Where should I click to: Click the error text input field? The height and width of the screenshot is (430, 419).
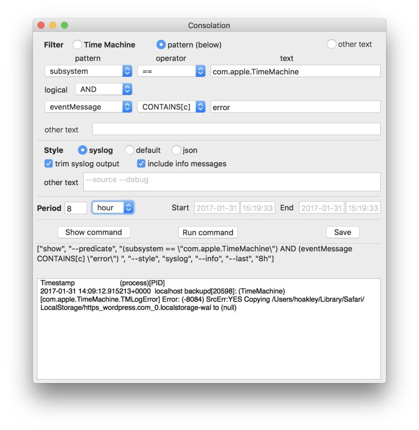pyautogui.click(x=295, y=107)
